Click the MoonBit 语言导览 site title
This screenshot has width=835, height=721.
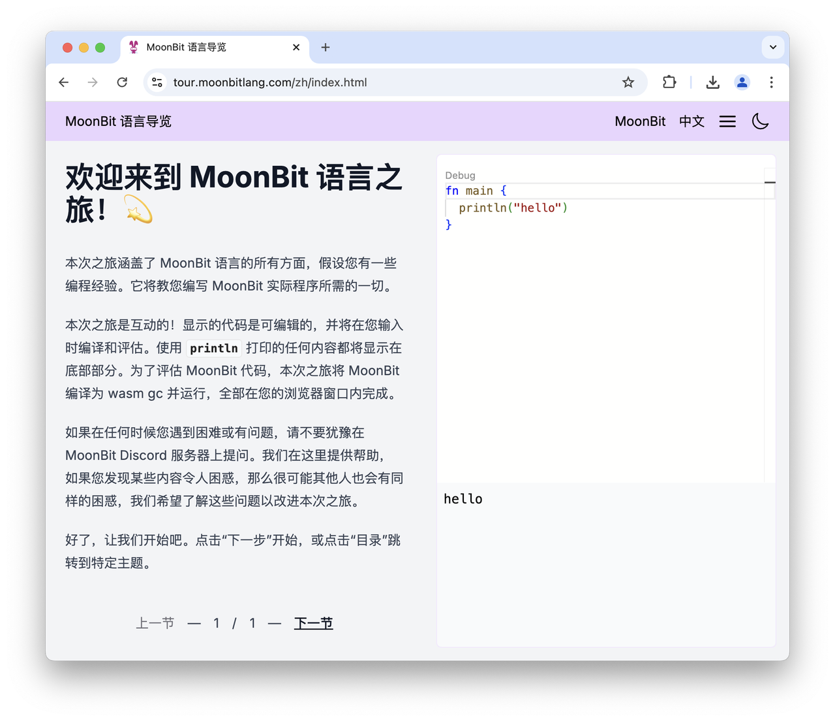pos(118,121)
